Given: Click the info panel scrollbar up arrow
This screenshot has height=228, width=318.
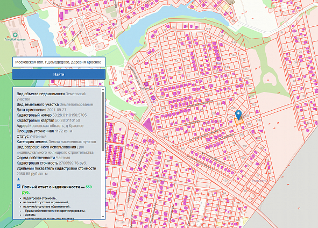Looking at the screenshot, I should 103,90.
